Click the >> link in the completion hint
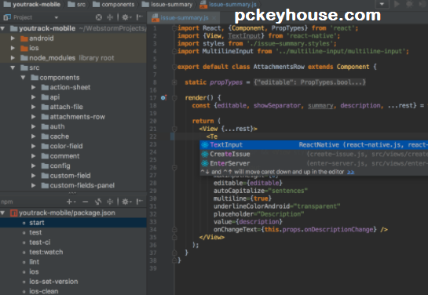 [x=351, y=172]
